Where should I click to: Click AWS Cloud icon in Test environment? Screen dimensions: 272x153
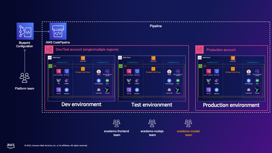tap(120, 57)
